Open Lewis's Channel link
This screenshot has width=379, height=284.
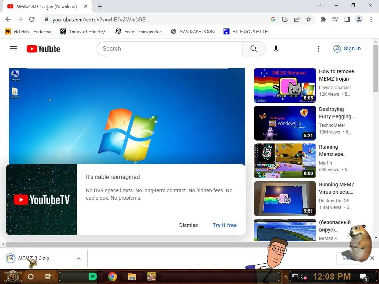point(335,88)
